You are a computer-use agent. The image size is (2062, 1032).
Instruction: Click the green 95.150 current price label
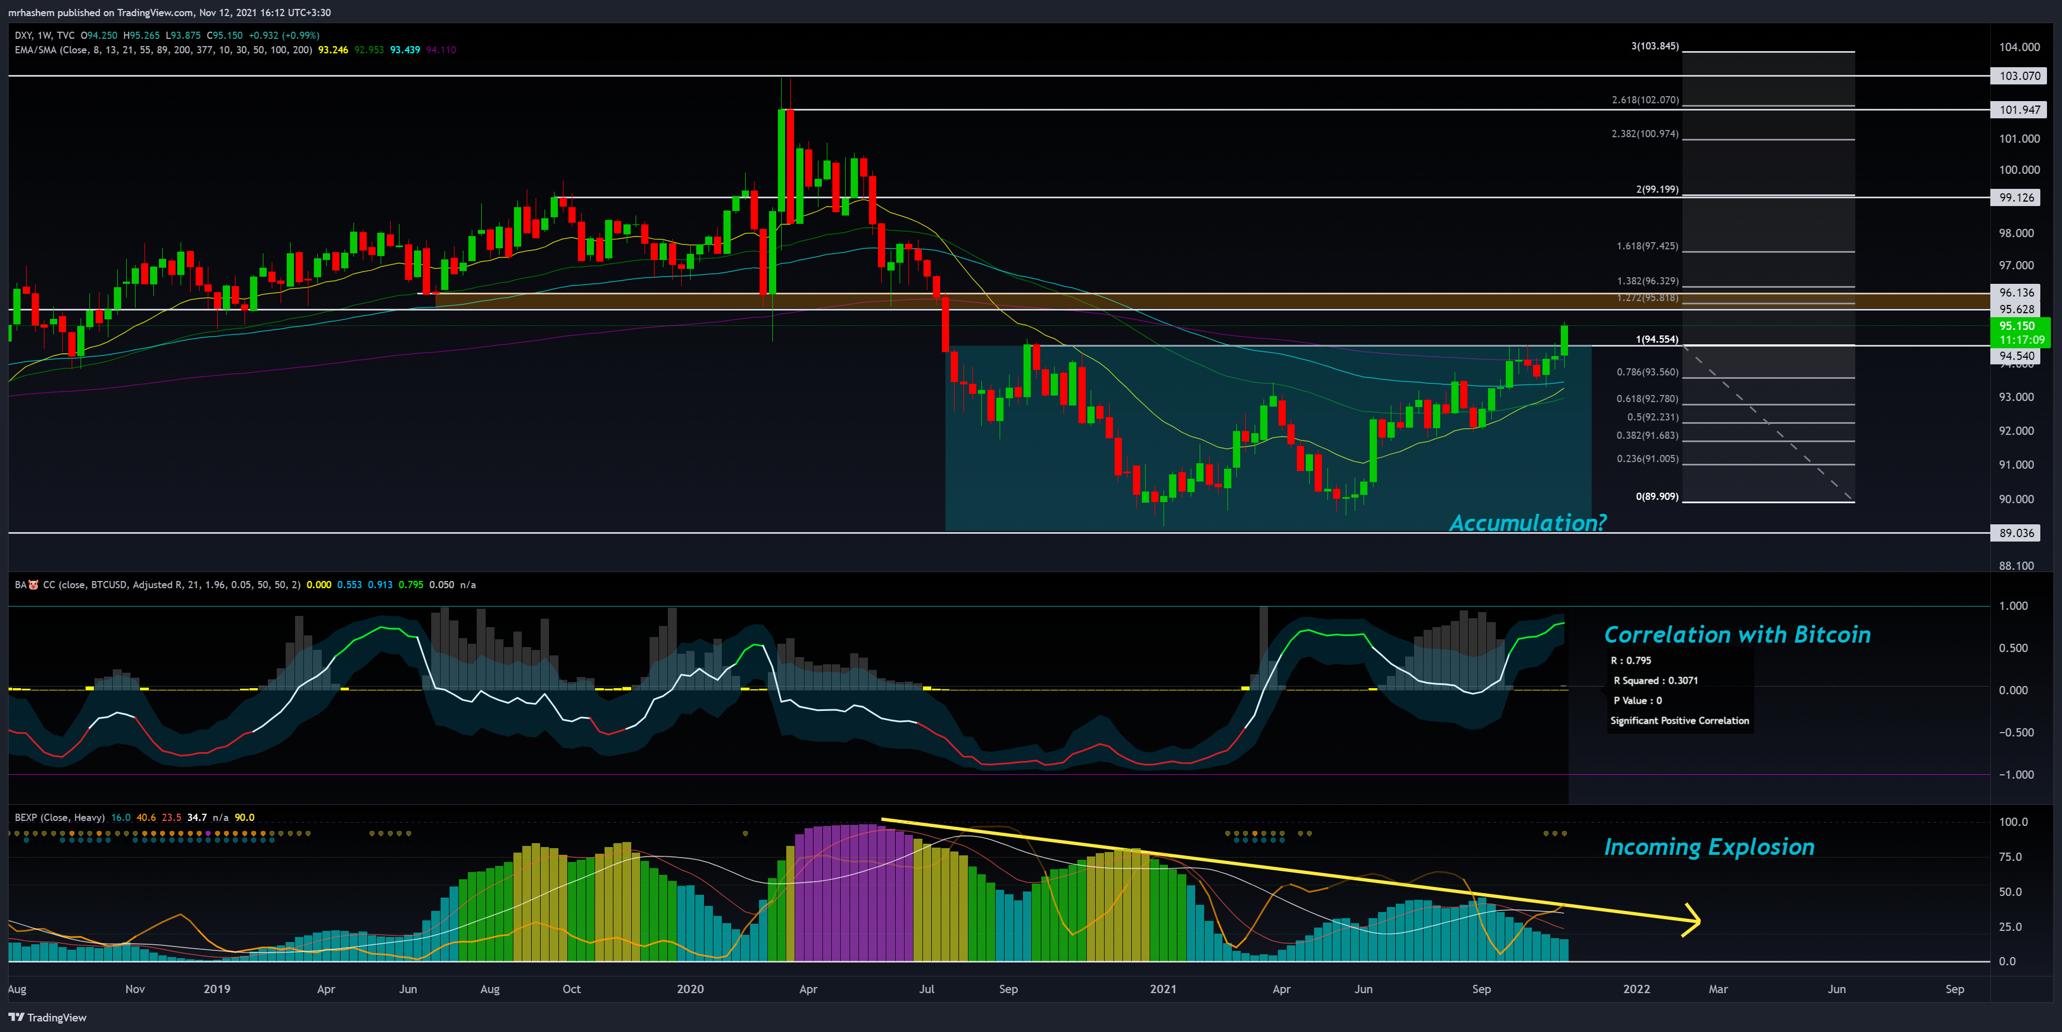(x=2016, y=325)
